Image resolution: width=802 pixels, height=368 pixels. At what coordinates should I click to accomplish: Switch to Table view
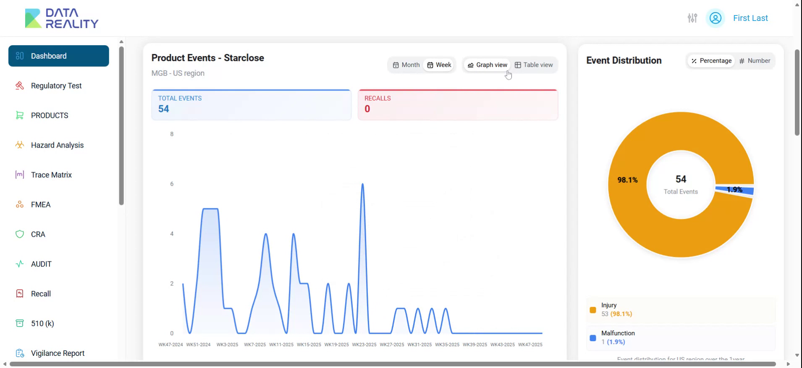tap(534, 65)
